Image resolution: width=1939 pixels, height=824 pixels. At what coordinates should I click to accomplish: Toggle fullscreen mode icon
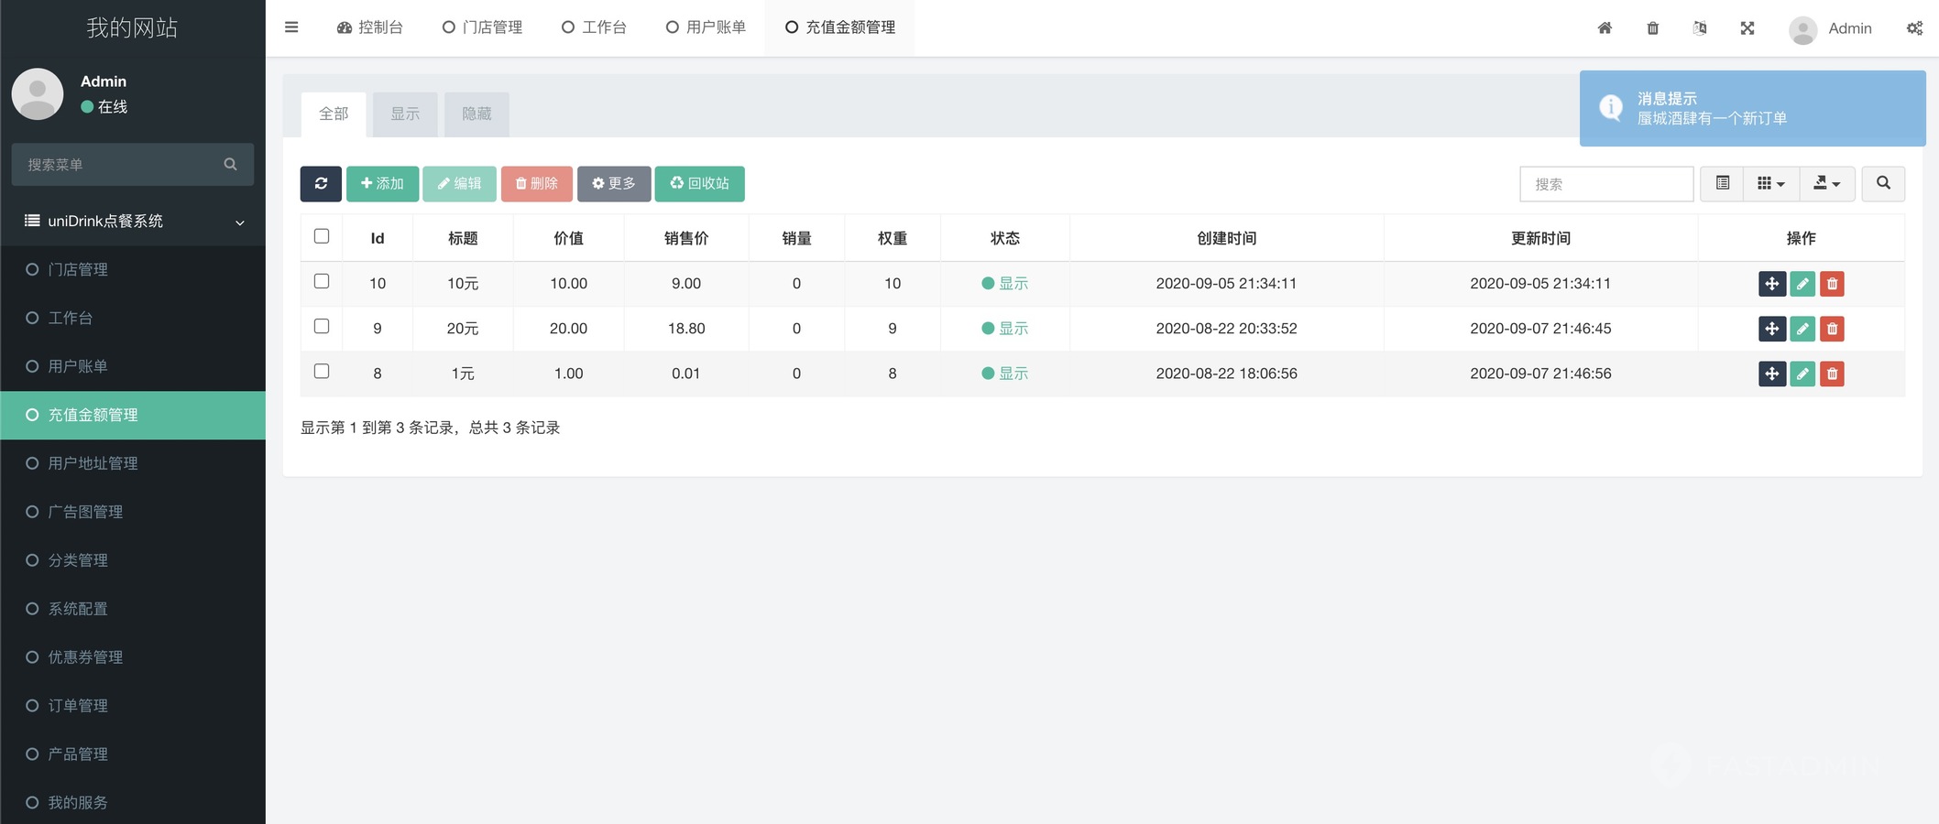pyautogui.click(x=1747, y=28)
